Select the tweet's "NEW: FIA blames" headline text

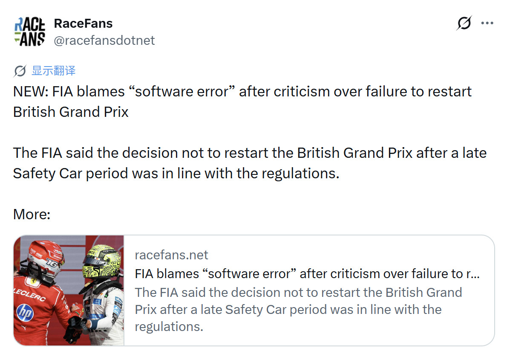pos(242,102)
